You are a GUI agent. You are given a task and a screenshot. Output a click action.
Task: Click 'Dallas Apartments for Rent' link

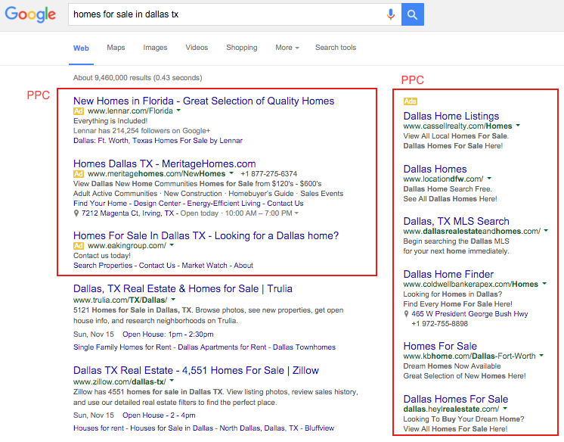222,347
